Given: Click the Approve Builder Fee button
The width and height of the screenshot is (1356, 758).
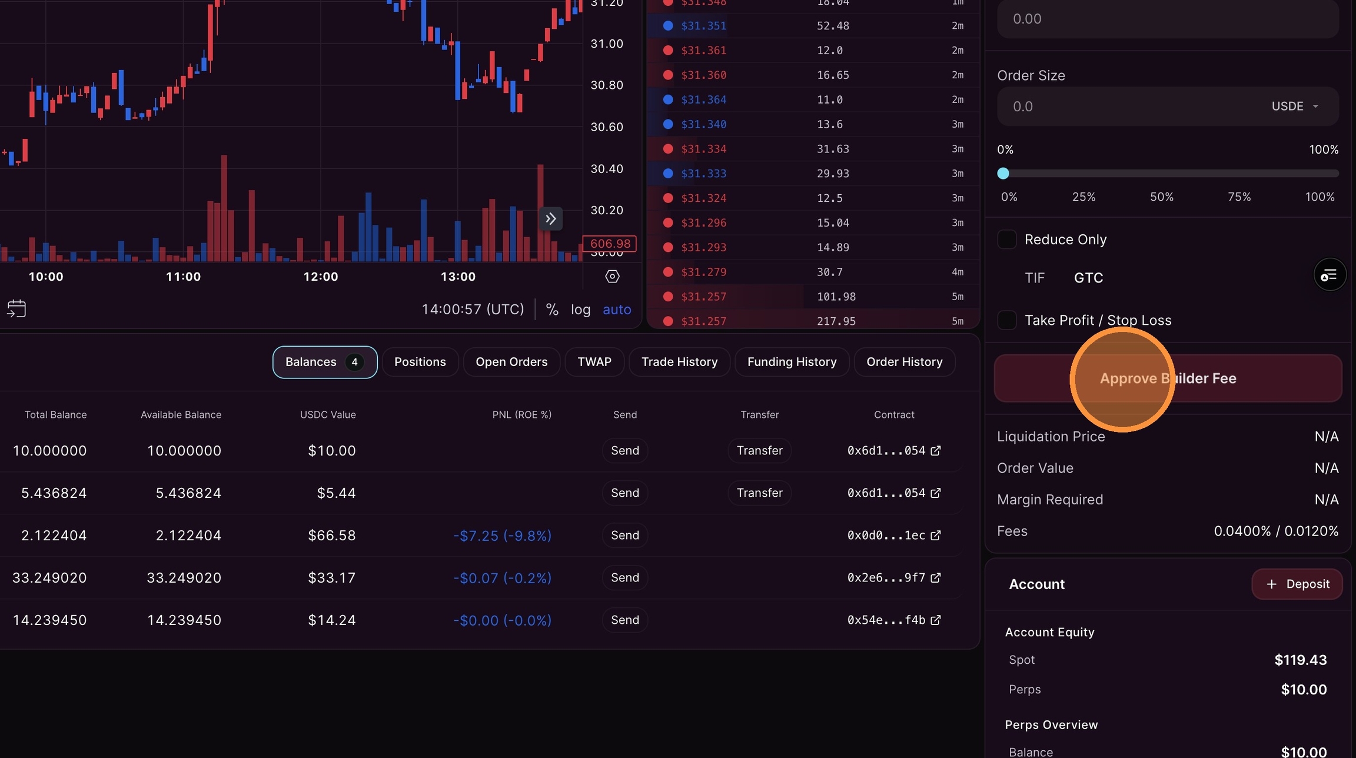Looking at the screenshot, I should pyautogui.click(x=1168, y=378).
